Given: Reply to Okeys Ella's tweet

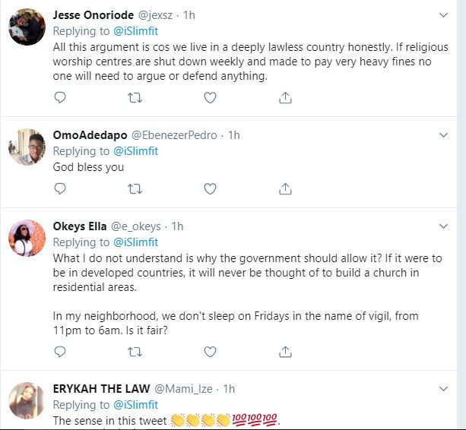Looking at the screenshot, I should [x=60, y=351].
